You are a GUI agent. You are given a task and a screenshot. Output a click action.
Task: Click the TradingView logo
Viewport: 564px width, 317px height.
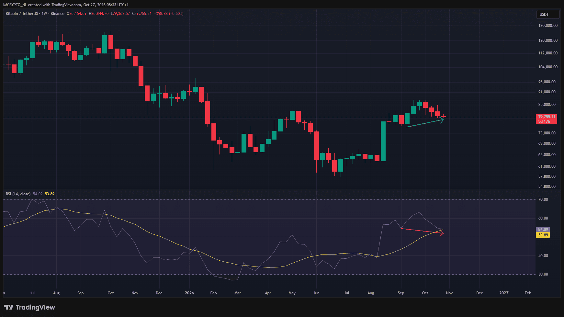pos(29,307)
